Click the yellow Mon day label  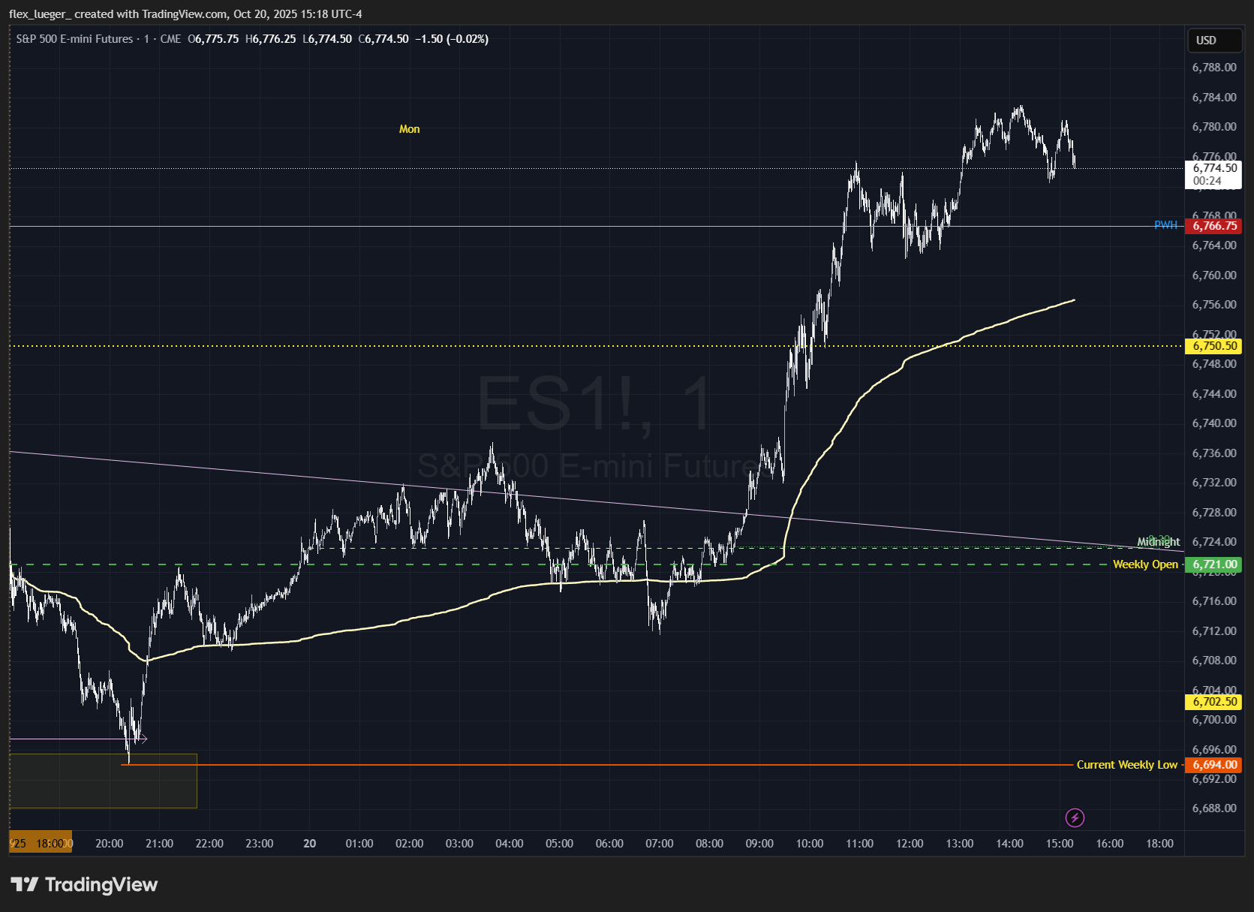pos(409,129)
